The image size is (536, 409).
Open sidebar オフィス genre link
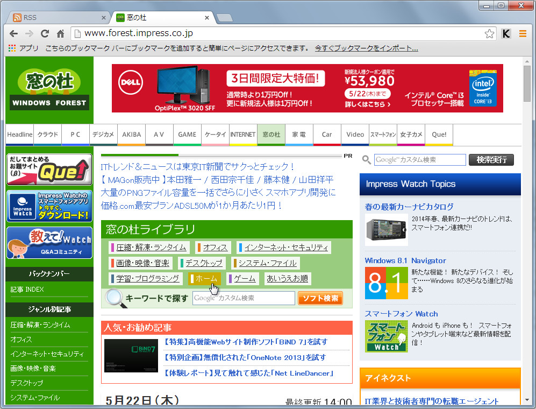point(21,340)
